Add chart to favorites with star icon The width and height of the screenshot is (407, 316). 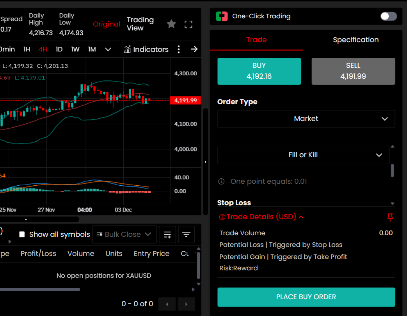(x=171, y=24)
